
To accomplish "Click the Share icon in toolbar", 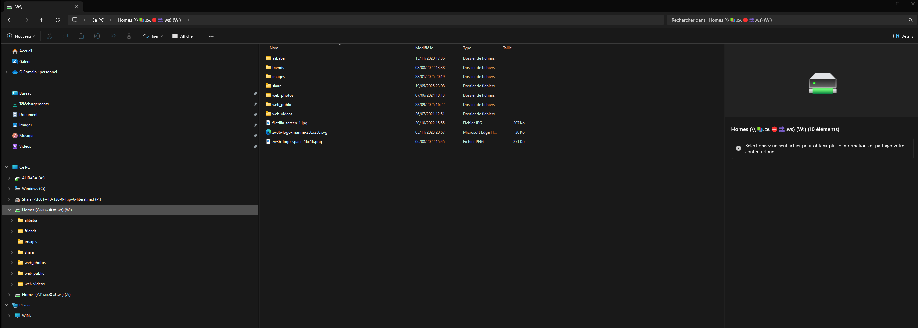I will coord(113,36).
